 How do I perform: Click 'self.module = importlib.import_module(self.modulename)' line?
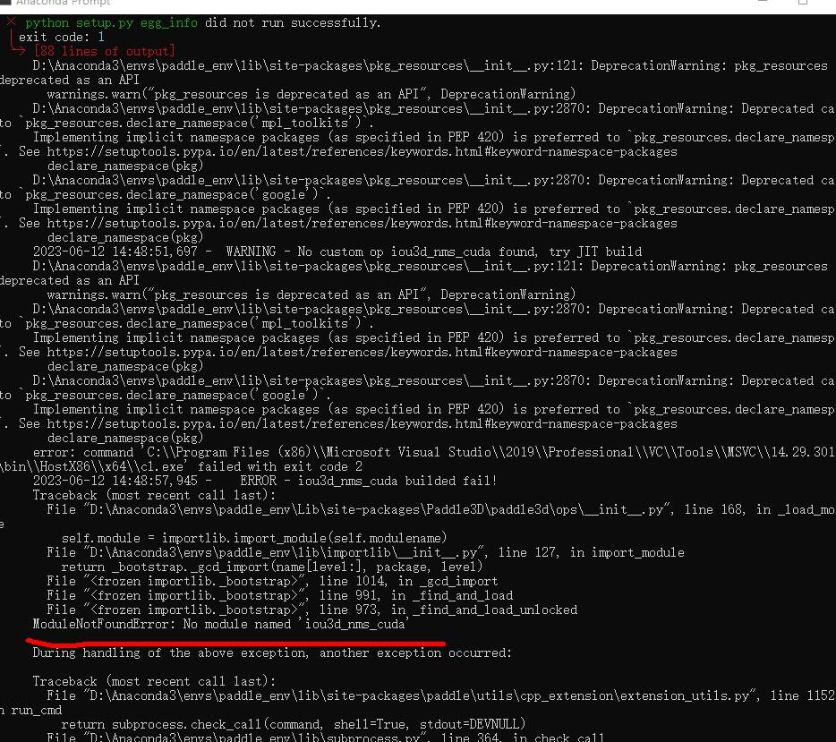point(254,538)
